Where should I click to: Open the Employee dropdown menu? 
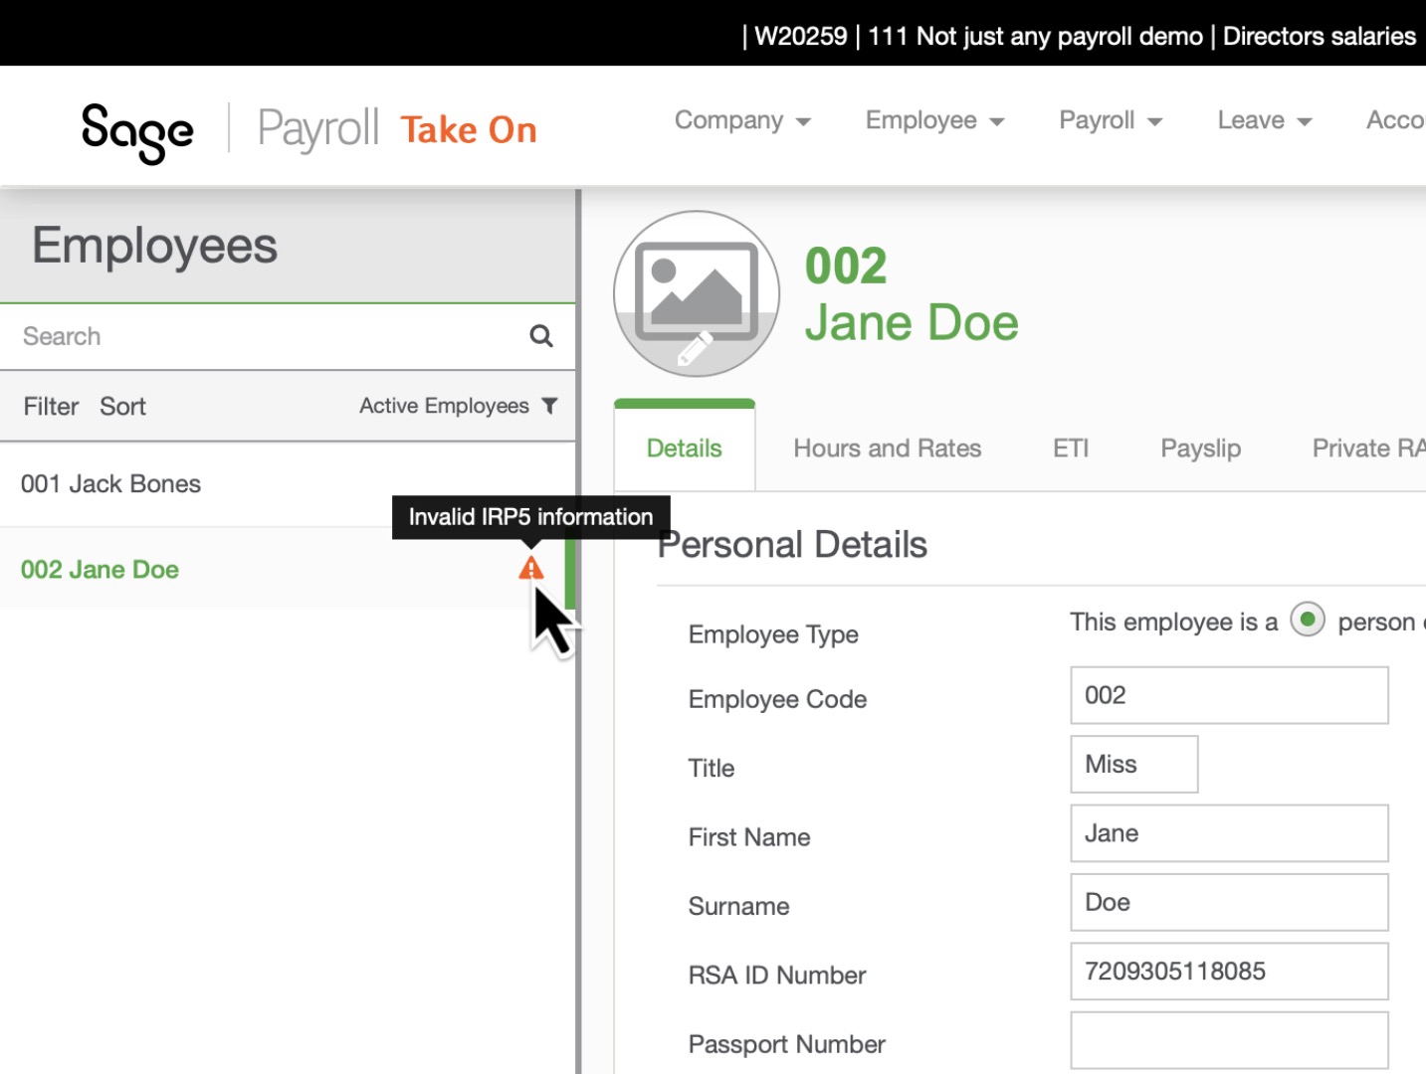point(932,120)
